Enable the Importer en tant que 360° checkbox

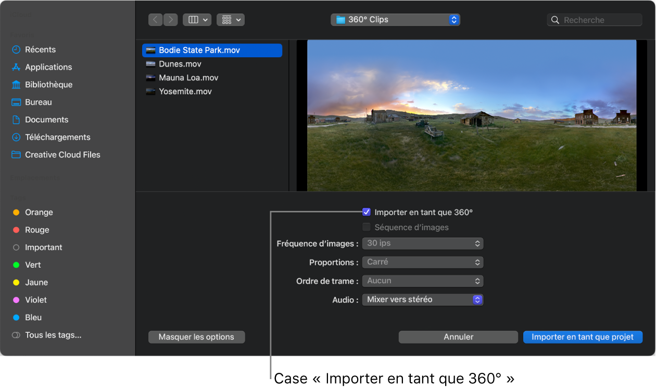coord(367,212)
